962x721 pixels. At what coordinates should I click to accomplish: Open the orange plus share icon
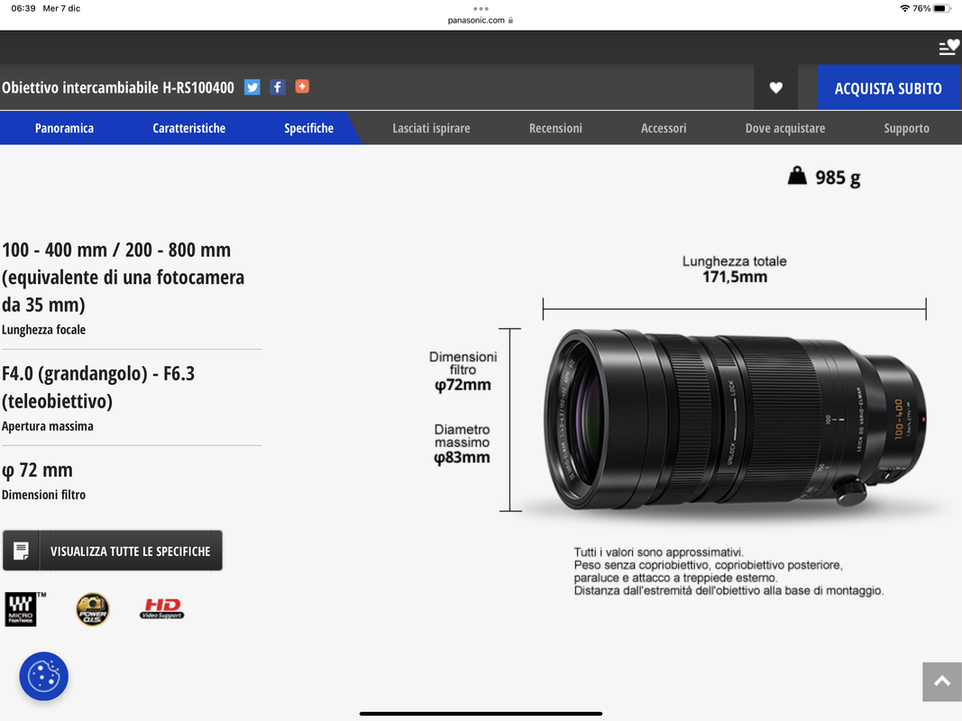[x=302, y=87]
